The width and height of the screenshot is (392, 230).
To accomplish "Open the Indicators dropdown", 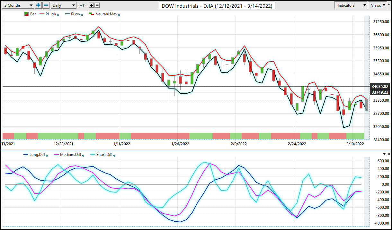I will [x=351, y=5].
